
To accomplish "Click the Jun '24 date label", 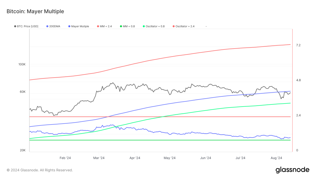I will [x=205, y=158].
